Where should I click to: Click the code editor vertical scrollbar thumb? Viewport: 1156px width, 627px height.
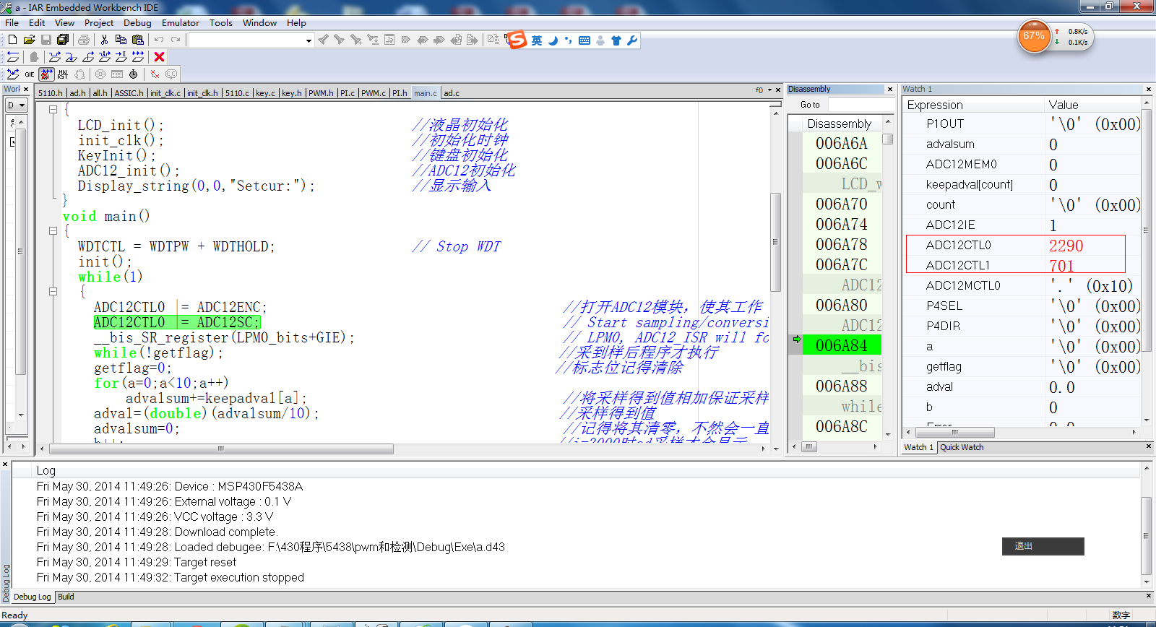(x=775, y=242)
